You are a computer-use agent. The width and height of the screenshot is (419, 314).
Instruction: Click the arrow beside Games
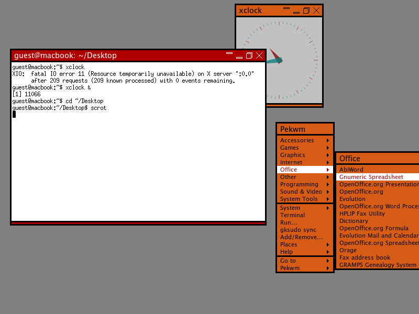click(328, 148)
